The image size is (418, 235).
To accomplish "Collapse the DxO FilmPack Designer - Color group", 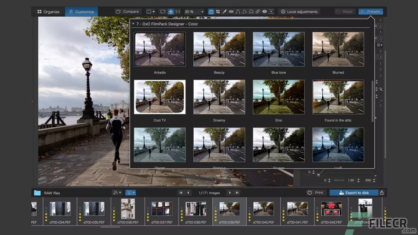I will [133, 24].
